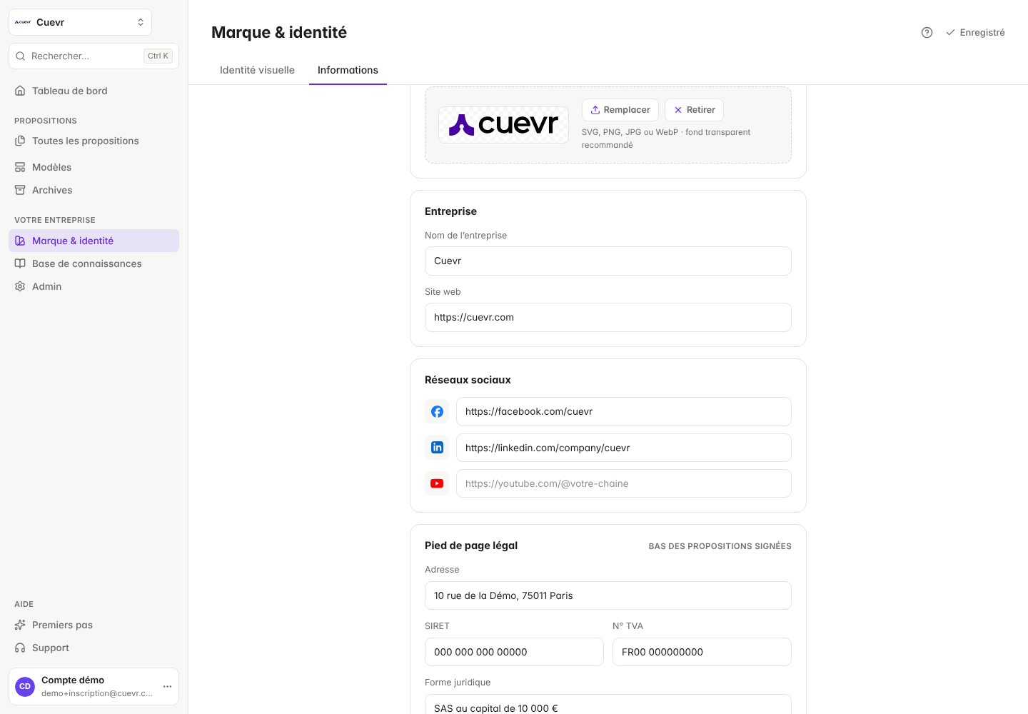Open Premiers pas help link
The width and height of the screenshot is (1028, 714).
(94, 625)
